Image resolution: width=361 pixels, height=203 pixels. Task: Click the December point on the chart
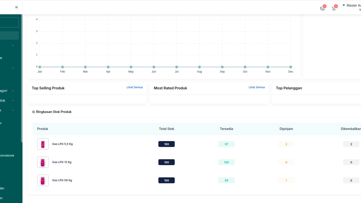tap(291, 67)
